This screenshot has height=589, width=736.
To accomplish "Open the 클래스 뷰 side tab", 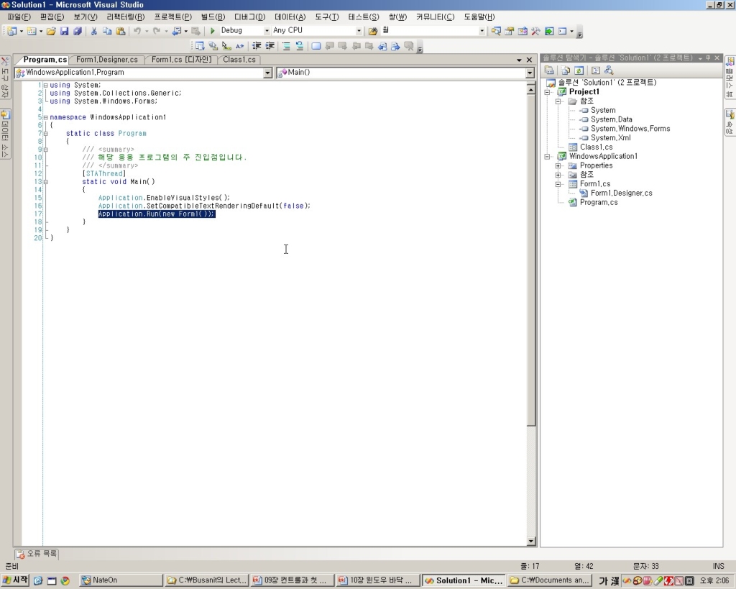I will pyautogui.click(x=730, y=78).
